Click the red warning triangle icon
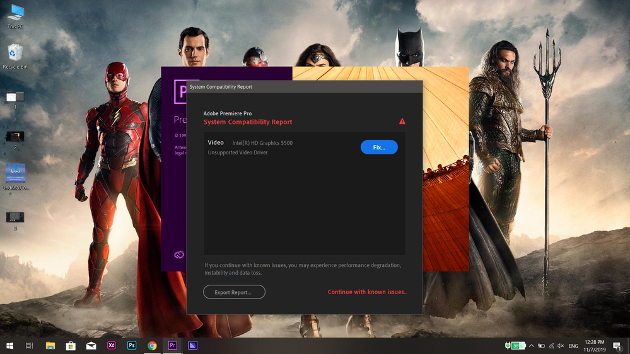Screen dimensions: 630x354 (402, 121)
